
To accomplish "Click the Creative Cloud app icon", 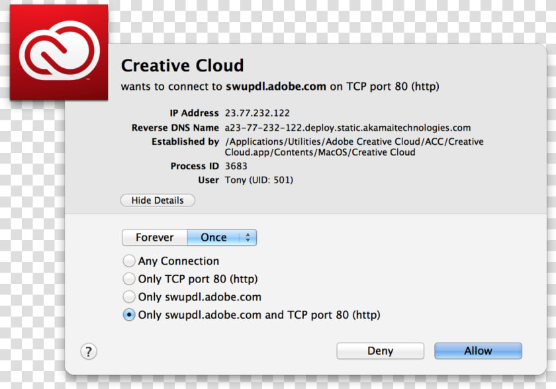I will 59,52.
